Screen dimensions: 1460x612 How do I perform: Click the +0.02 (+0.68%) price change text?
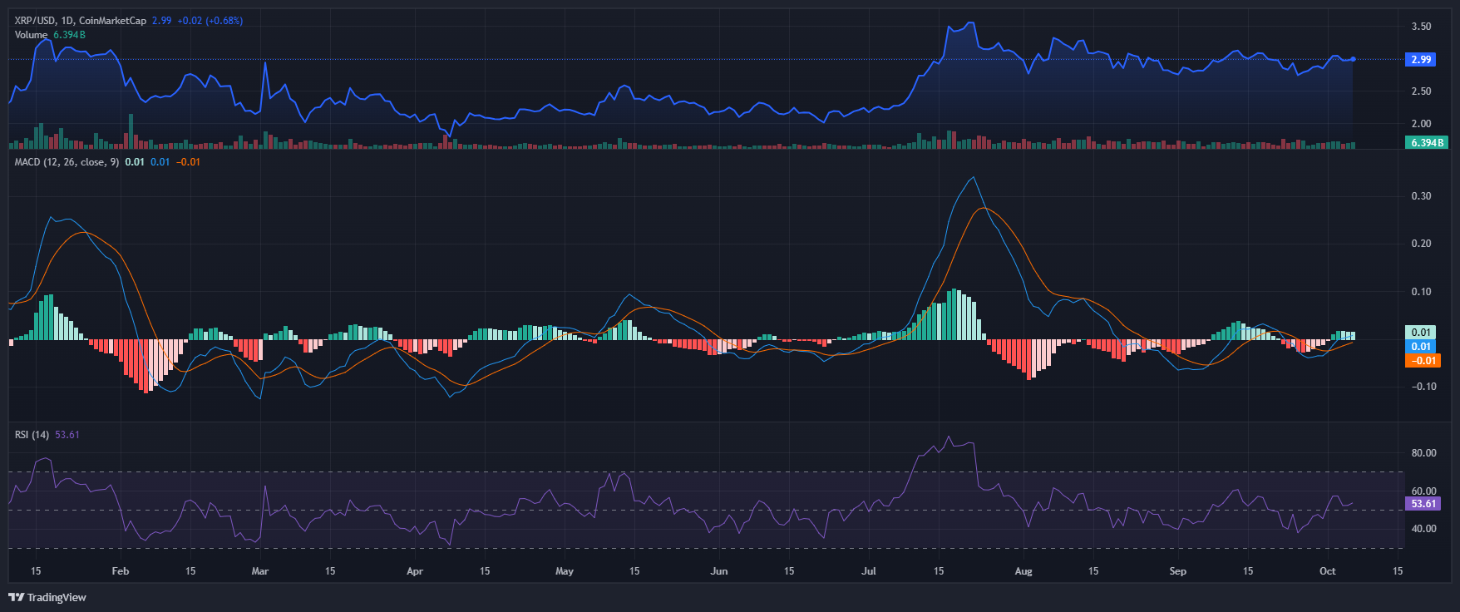coord(210,21)
